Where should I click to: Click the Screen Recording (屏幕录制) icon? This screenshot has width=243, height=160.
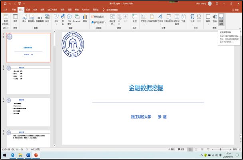coord(221,18)
